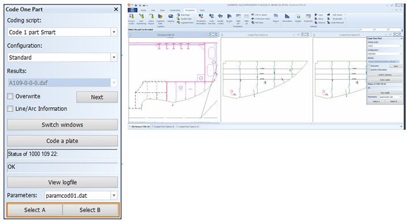Click the View logfile button
The image size is (408, 222).
click(x=62, y=183)
